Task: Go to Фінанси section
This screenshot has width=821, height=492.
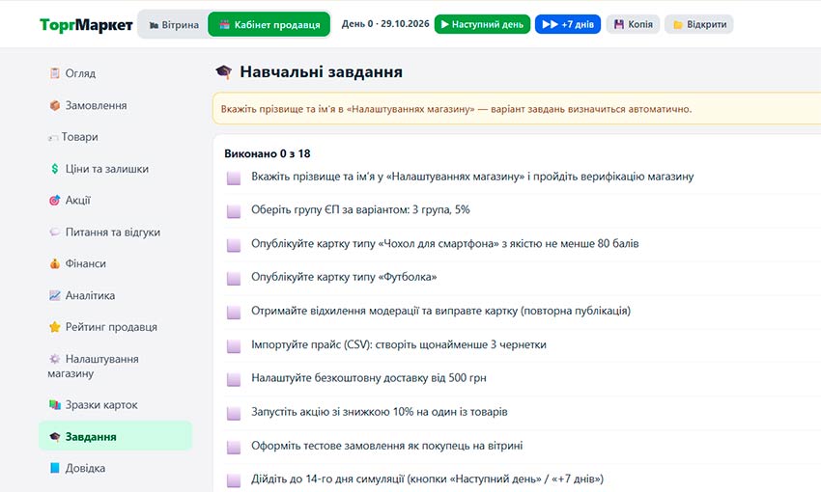Action: (115, 263)
